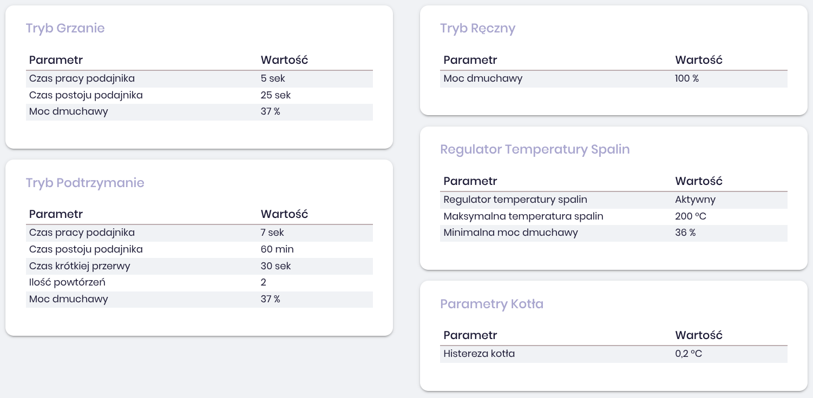
Task: Click the Tryb Podtrzymanie card heading
Action: [85, 183]
